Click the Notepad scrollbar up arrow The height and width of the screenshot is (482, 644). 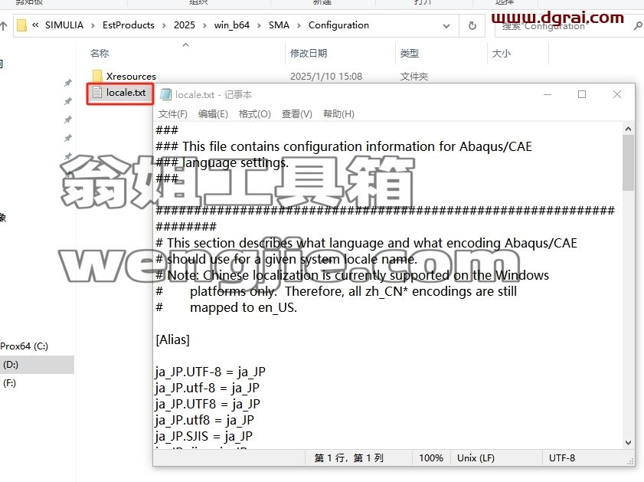628,129
